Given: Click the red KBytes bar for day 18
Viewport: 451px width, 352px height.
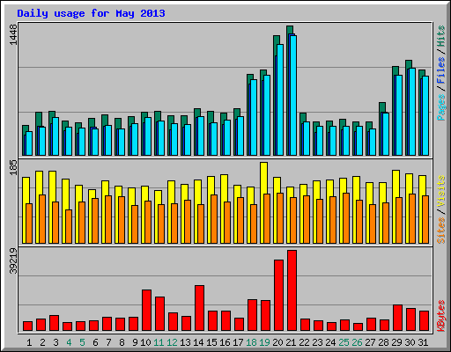Looking at the screenshot, I should [252, 315].
